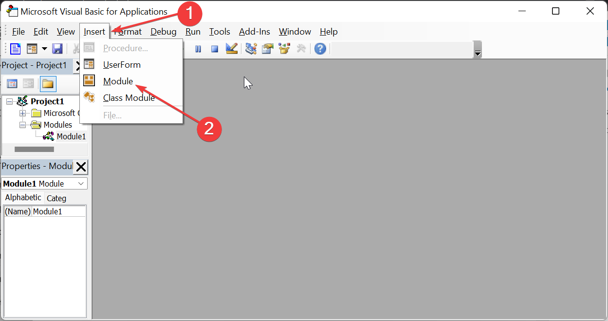Click the View Object icon in Project panel
This screenshot has width=608, height=321.
tap(28, 84)
